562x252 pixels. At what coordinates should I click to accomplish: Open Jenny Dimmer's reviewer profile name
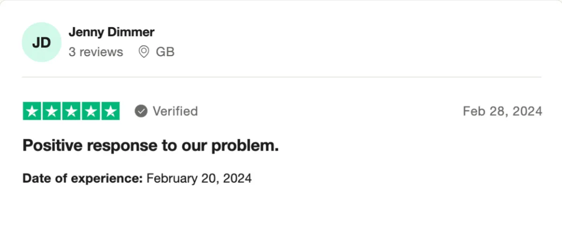(x=111, y=32)
